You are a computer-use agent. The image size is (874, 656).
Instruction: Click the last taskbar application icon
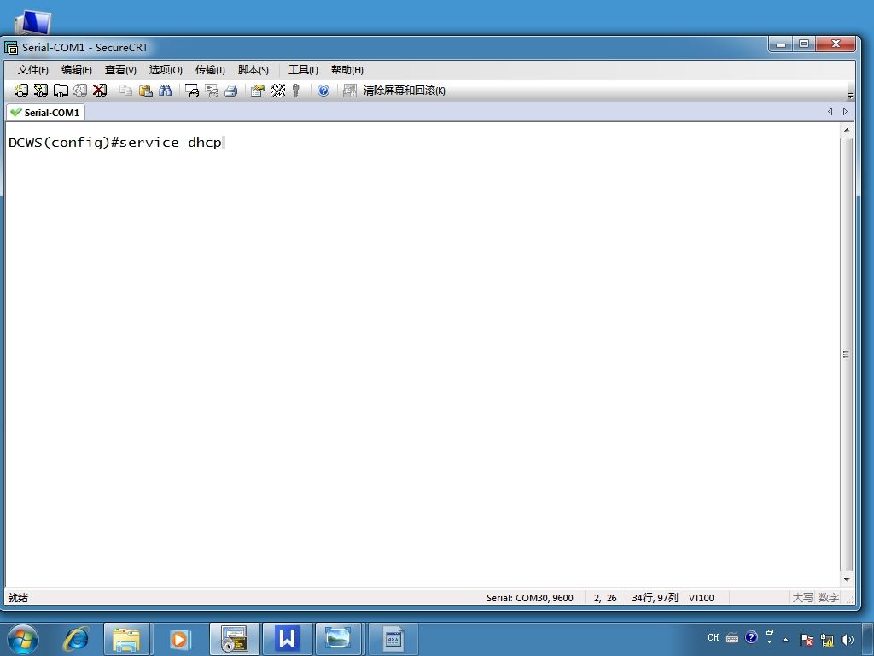click(393, 639)
